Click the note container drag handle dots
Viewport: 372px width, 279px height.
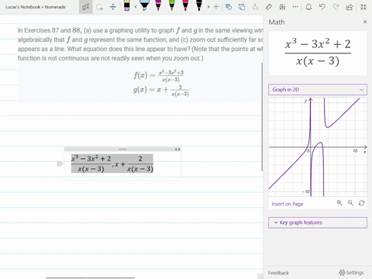coord(122,150)
